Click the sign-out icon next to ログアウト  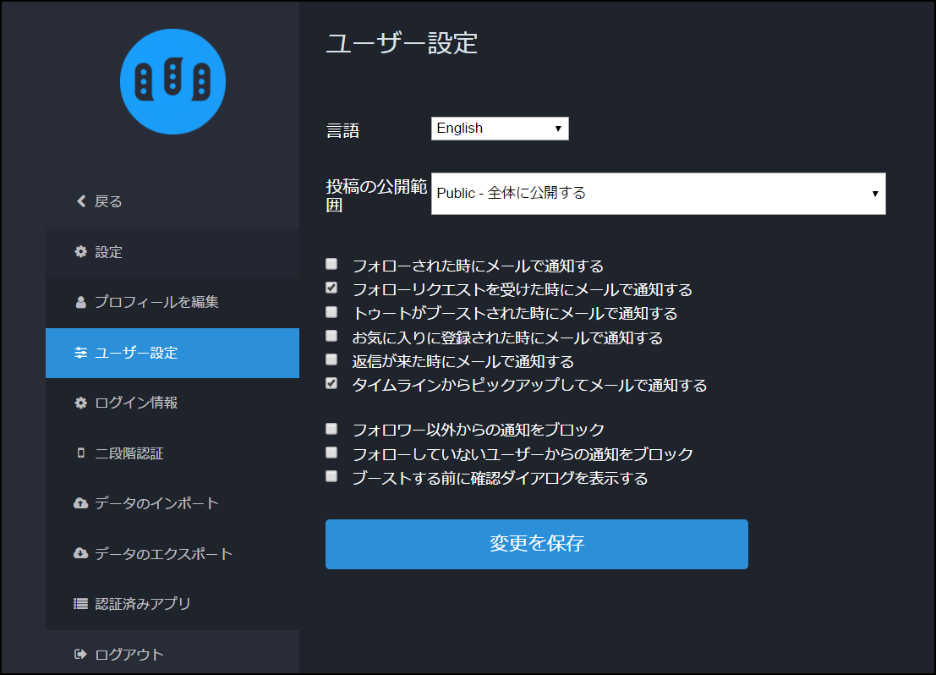tap(81, 654)
